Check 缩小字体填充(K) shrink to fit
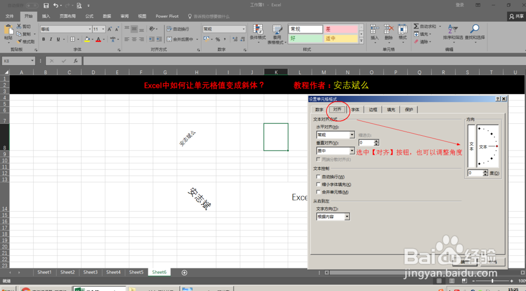The width and height of the screenshot is (526, 291). [318, 184]
